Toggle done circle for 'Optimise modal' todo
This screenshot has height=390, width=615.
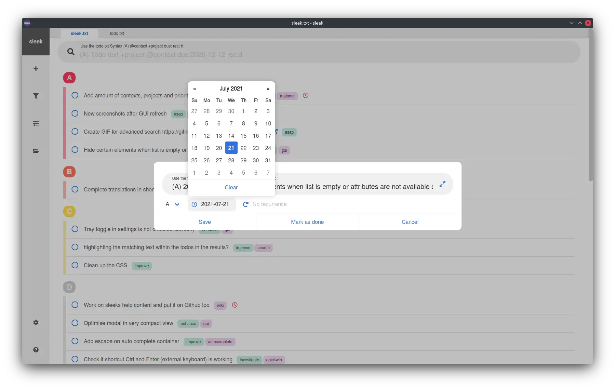tap(75, 323)
